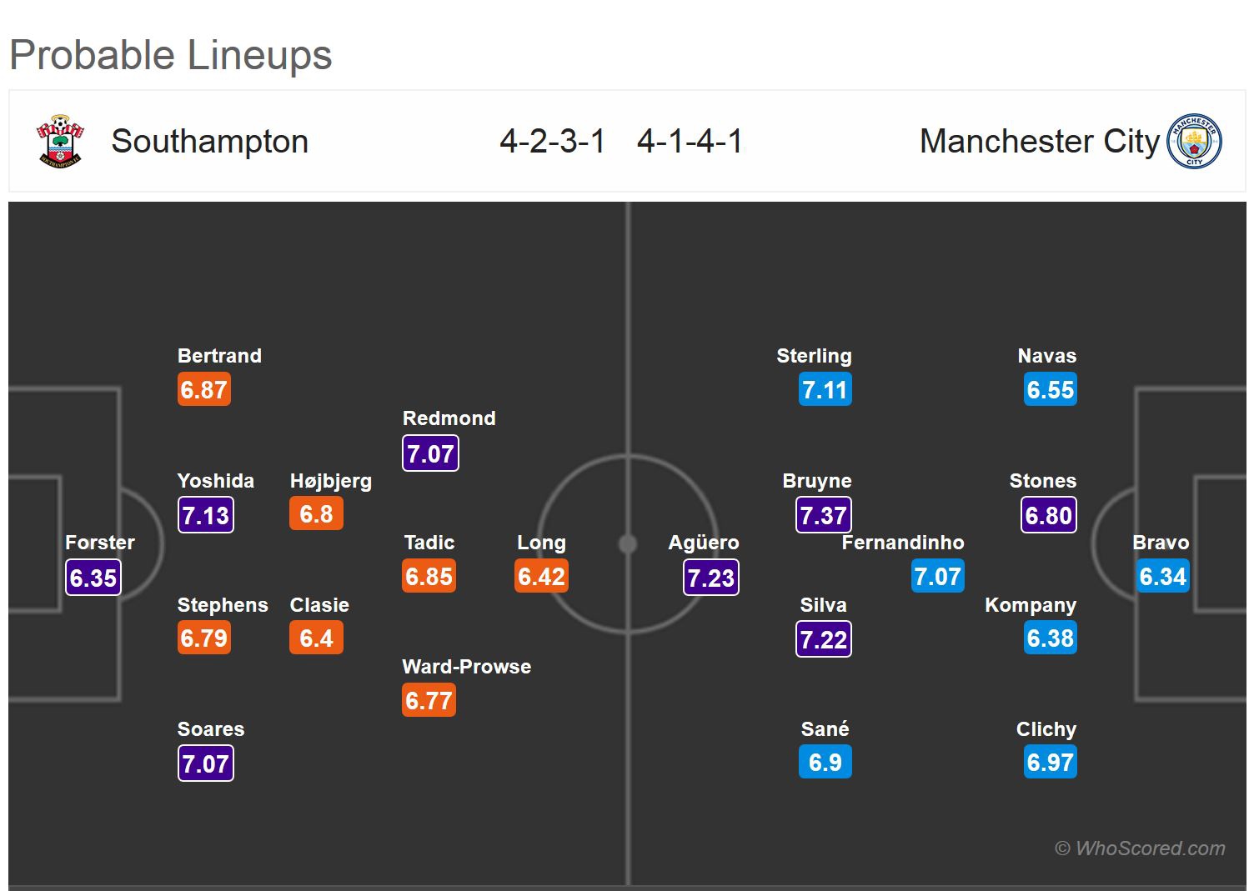Click Bravo's 6.34 rating badge

(x=1162, y=576)
